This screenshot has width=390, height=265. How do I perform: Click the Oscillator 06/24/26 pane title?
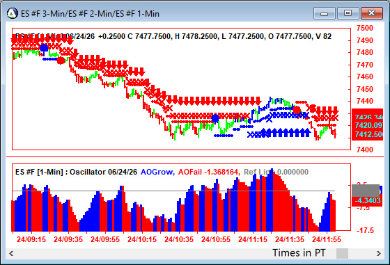pyautogui.click(x=76, y=172)
